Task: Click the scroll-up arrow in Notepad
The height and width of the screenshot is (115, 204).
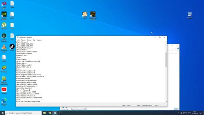Action: [166, 42]
